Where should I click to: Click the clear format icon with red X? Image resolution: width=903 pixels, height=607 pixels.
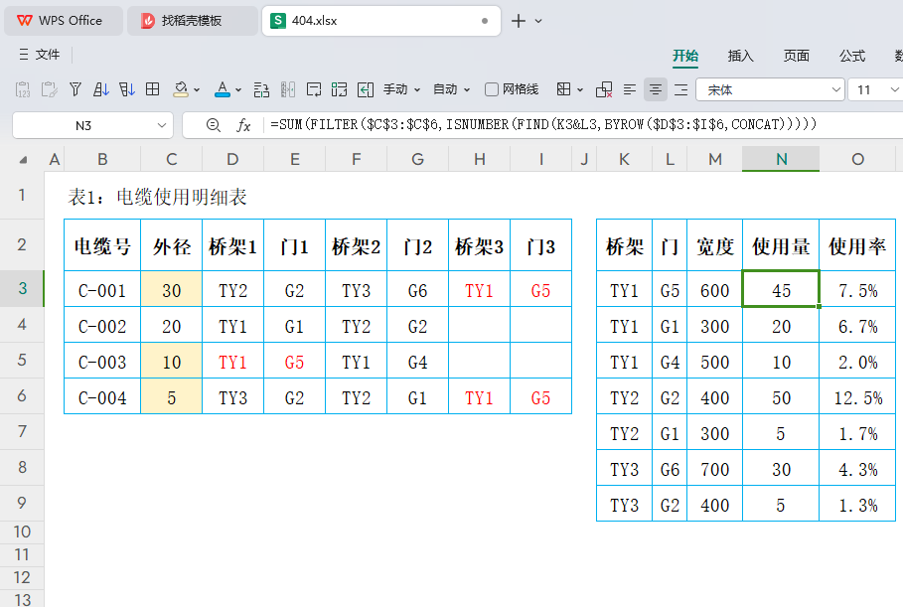coord(604,89)
